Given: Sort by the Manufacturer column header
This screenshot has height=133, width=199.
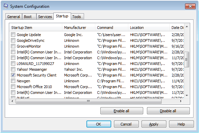Looking at the screenshot, I should click(79, 28).
